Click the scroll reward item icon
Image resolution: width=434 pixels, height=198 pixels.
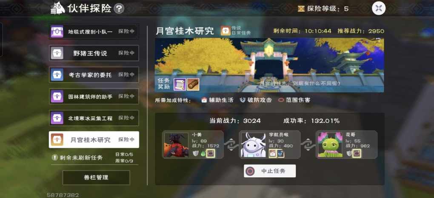(180, 85)
